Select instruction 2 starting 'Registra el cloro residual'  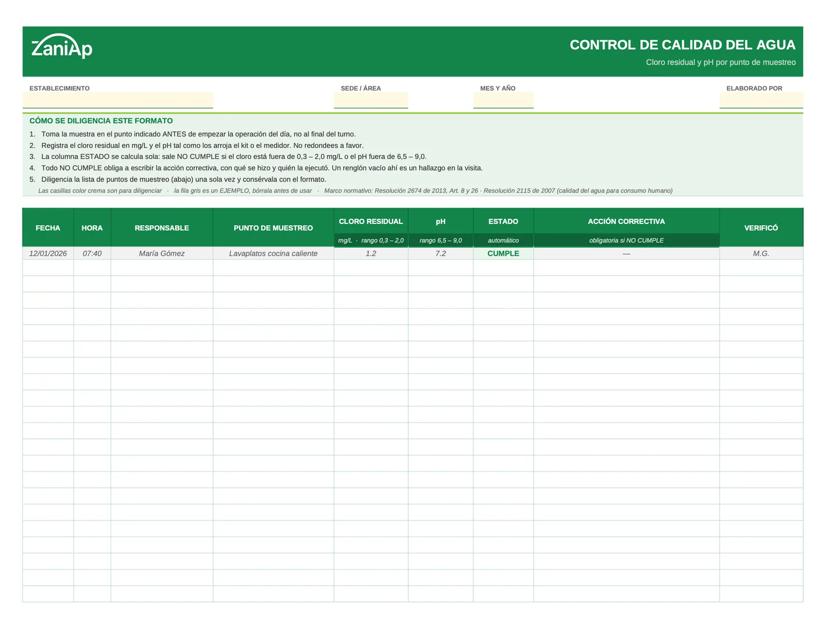coord(196,146)
